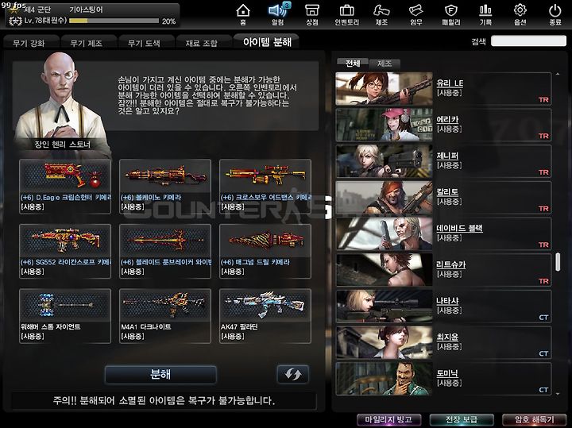Go to the 홈 home icon
This screenshot has height=428, width=572.
tap(243, 13)
